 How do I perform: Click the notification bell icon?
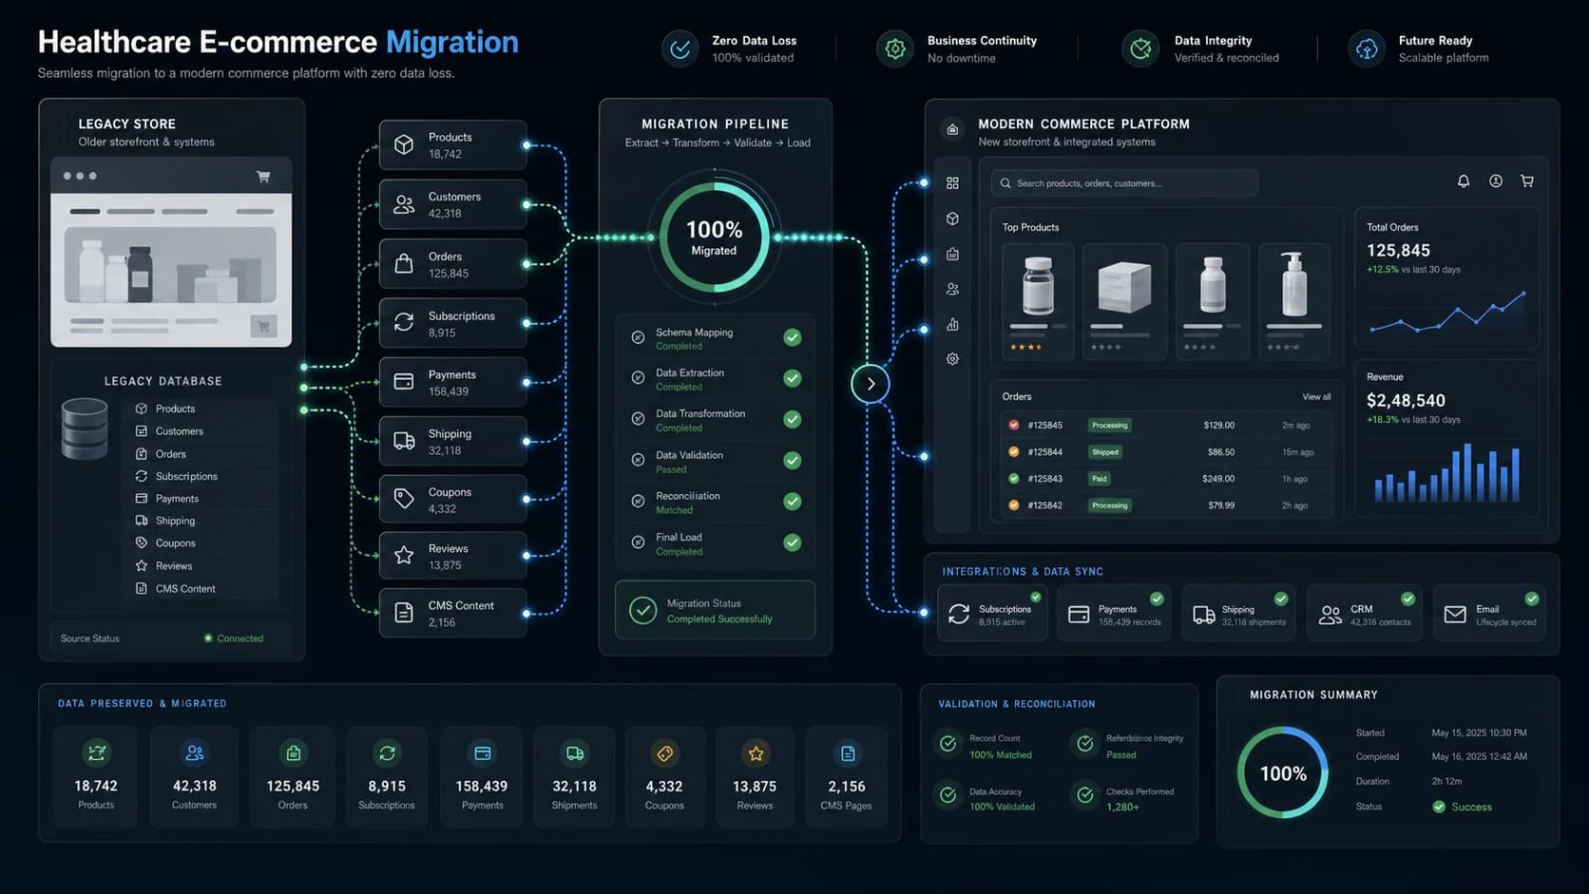click(x=1464, y=181)
